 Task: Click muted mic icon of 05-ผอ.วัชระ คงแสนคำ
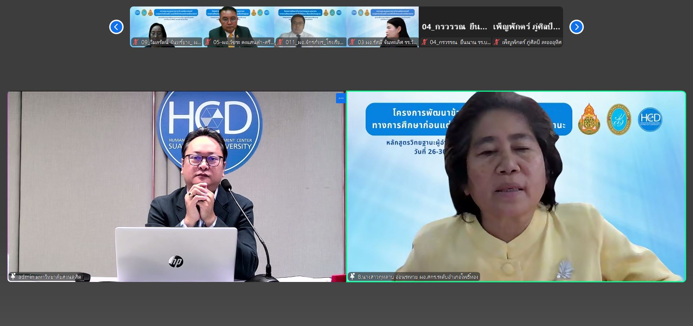click(208, 42)
